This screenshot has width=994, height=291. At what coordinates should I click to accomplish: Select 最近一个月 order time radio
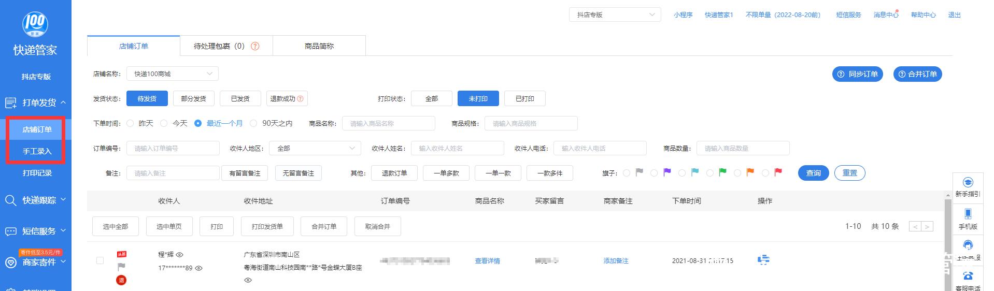(x=197, y=123)
